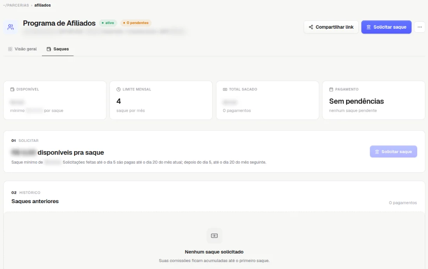The height and width of the screenshot is (269, 428).
Task: Click the green ativo status badge
Action: coord(108,23)
